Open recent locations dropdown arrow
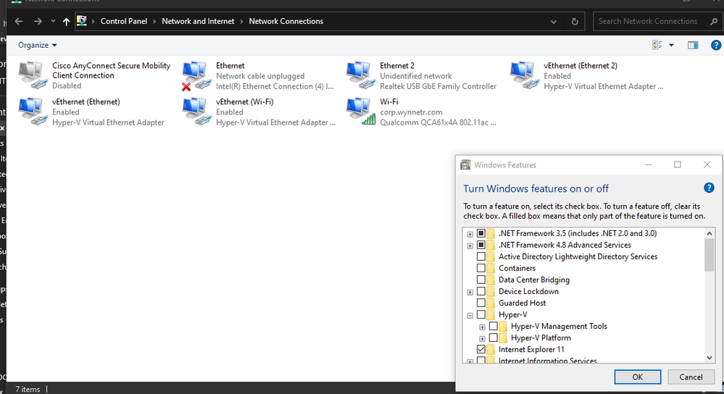Viewport: 724px width, 394px height. (x=53, y=21)
